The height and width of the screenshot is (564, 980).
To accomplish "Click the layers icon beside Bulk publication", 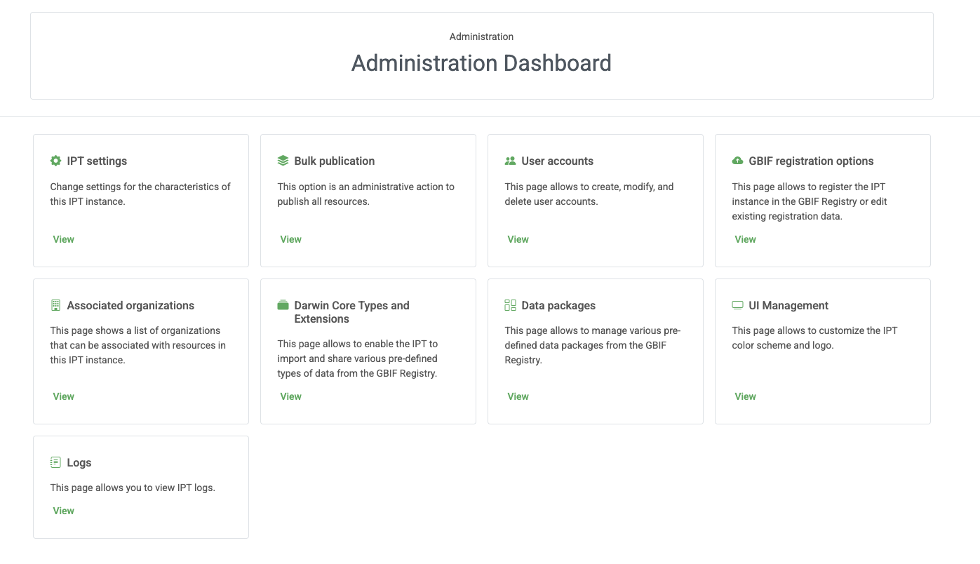I will pos(283,161).
